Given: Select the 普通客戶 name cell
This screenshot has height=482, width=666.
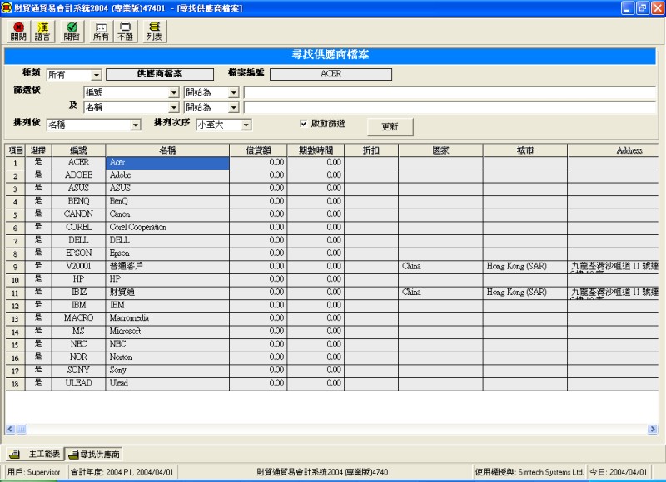Looking at the screenshot, I should click(x=167, y=267).
